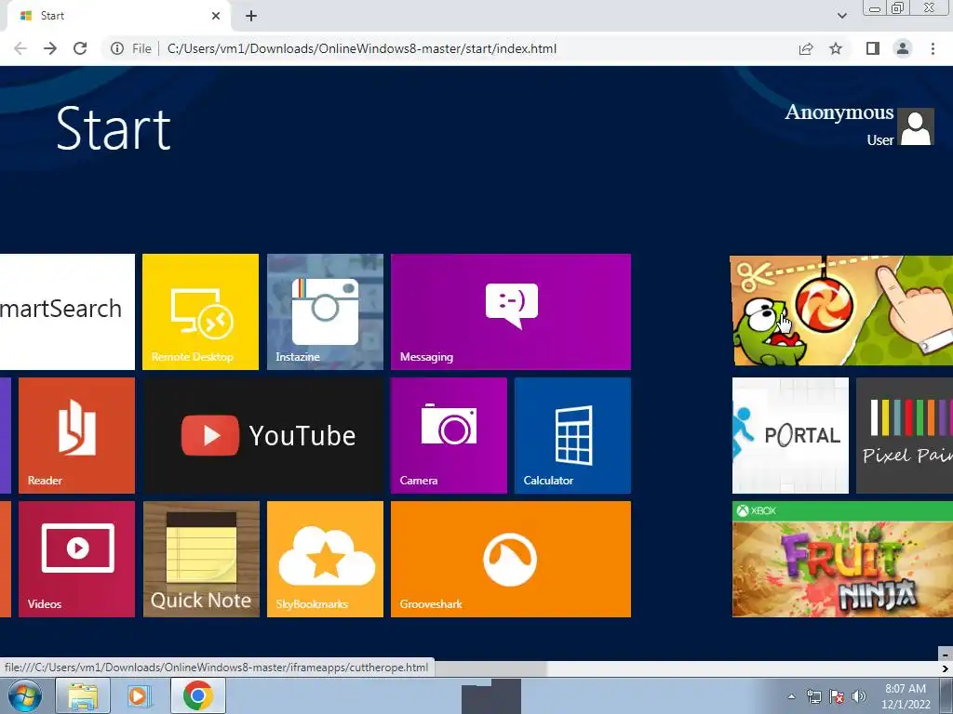The image size is (953, 714).
Task: Launch the Messaging tile
Action: click(511, 311)
